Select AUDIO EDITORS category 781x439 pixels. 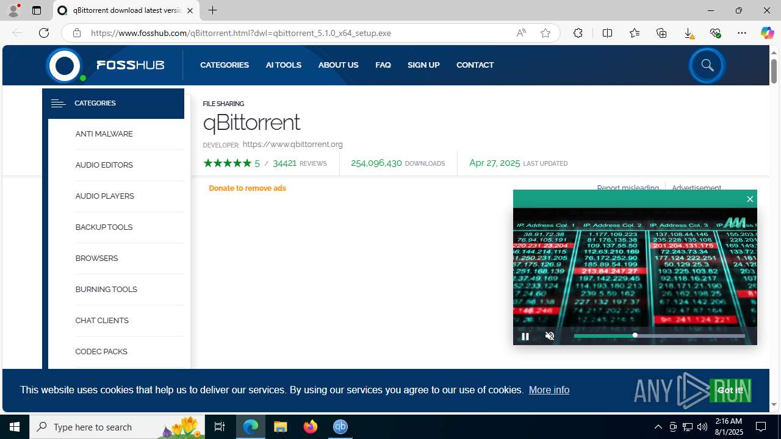(104, 165)
